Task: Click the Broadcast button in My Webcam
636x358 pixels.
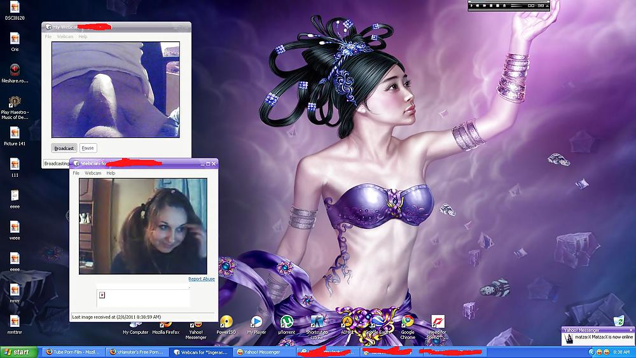Action: pos(64,148)
